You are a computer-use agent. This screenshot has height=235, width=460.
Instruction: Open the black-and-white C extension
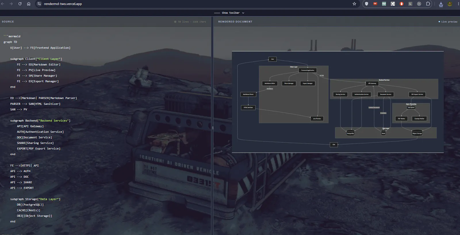pos(393,4)
